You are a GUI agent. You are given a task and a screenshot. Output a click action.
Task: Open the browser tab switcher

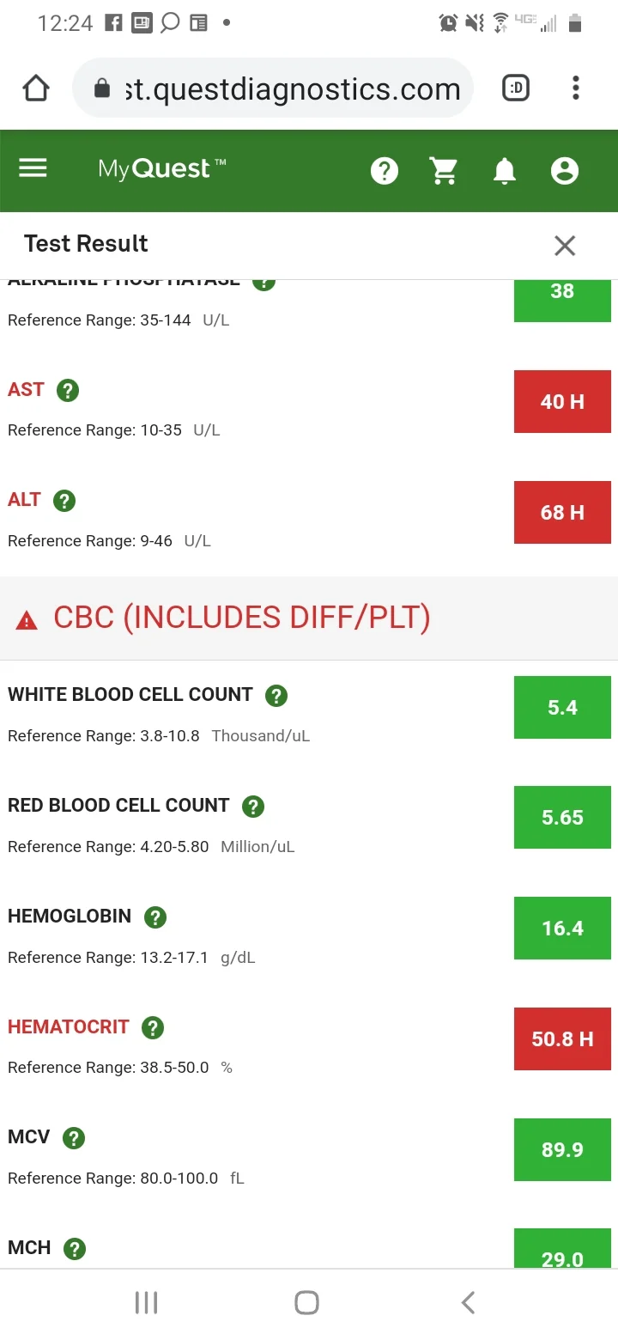click(x=515, y=88)
